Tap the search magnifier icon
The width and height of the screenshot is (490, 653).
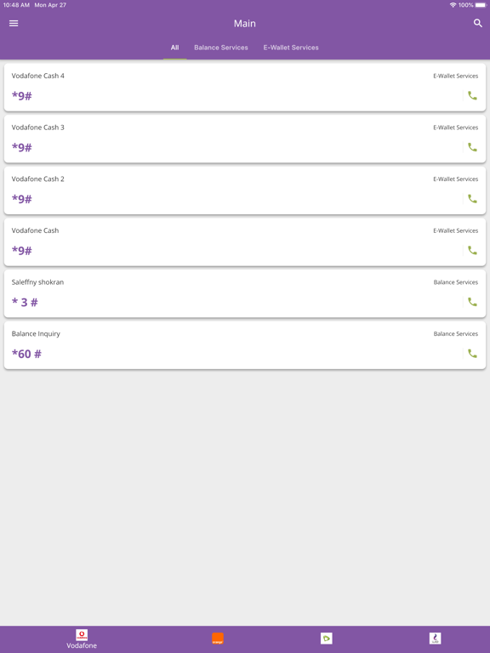478,23
